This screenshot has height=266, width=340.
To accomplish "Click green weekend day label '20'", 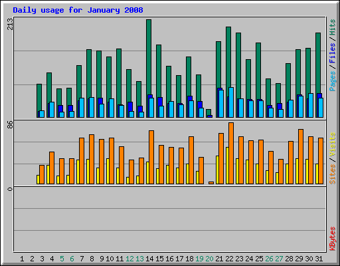I will [x=209, y=259].
